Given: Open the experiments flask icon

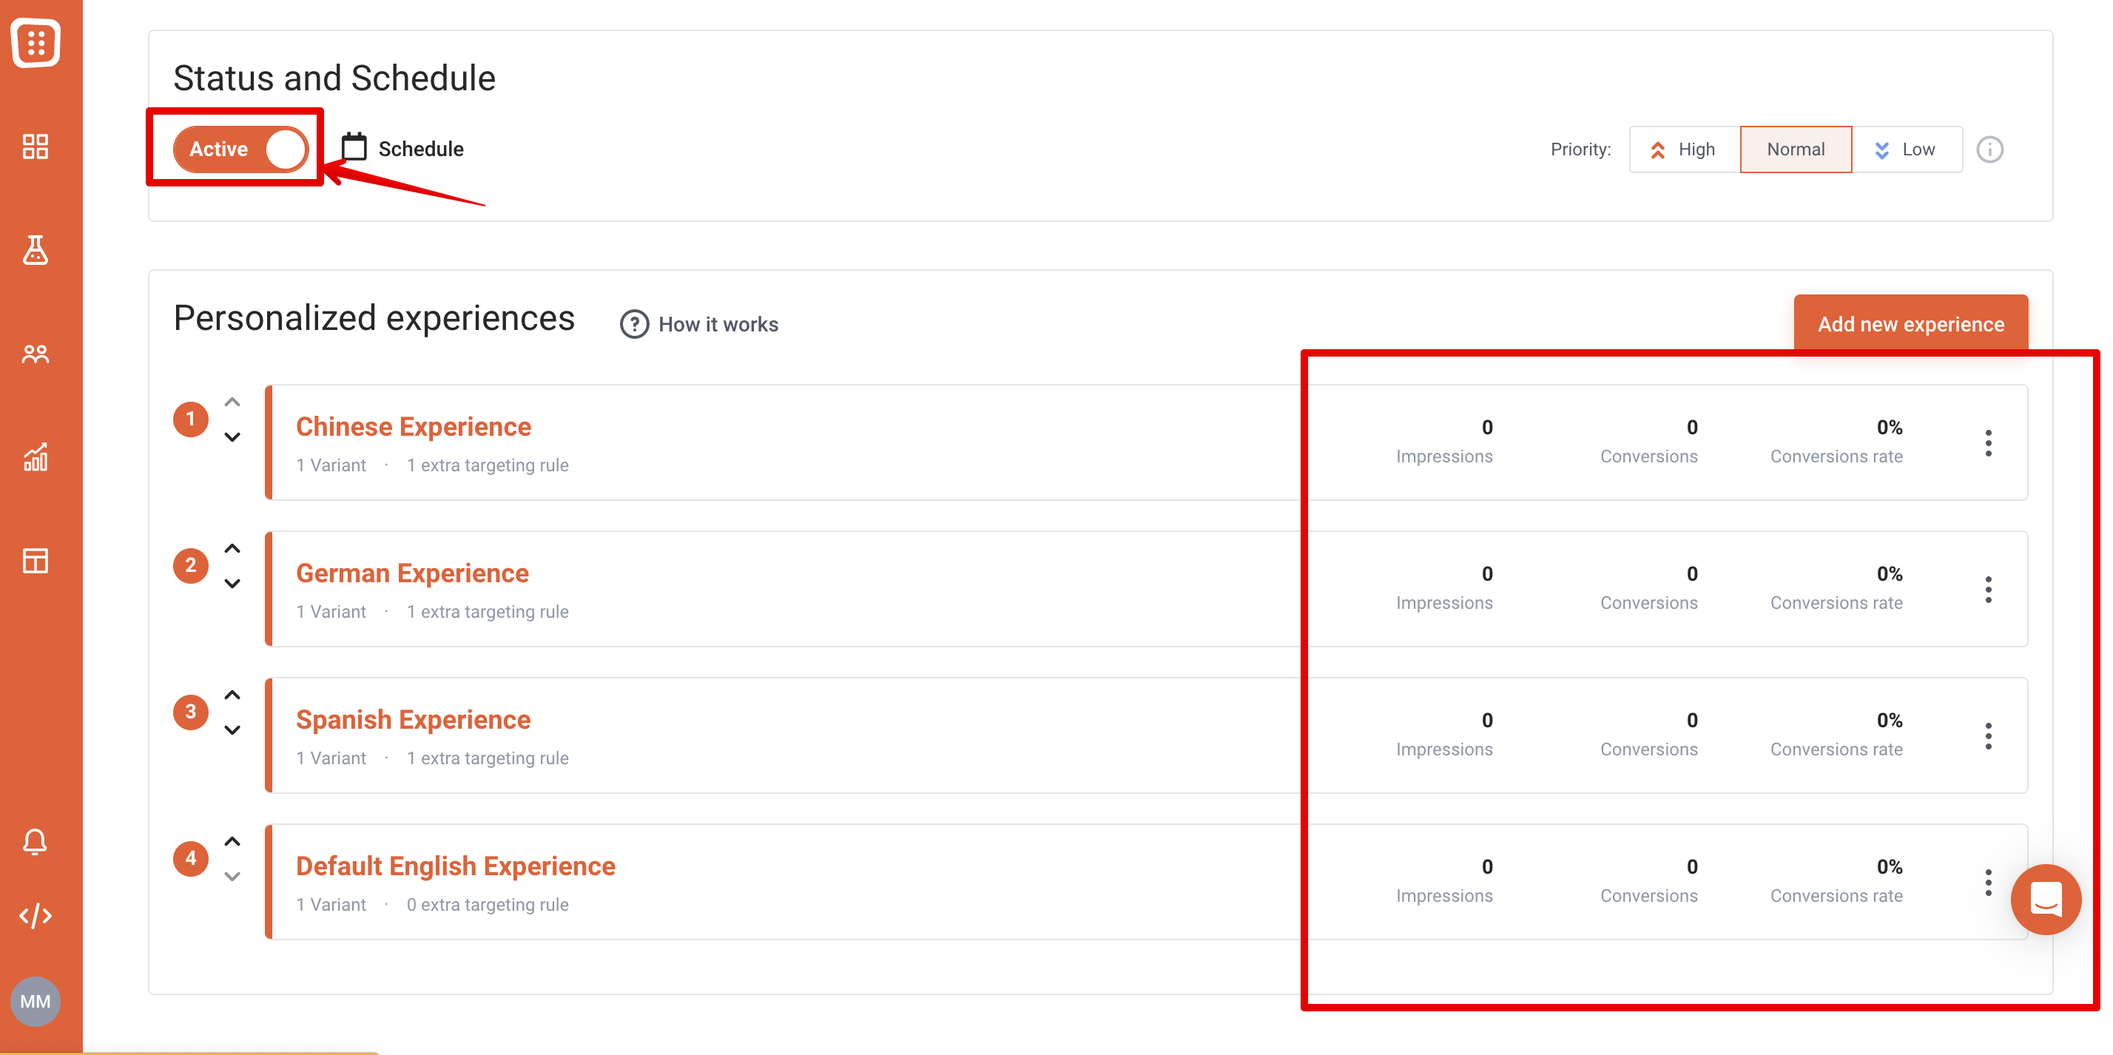Looking at the screenshot, I should (36, 250).
